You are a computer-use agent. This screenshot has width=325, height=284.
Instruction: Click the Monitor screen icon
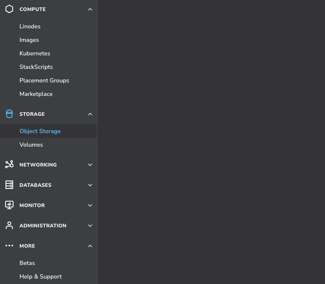pyautogui.click(x=9, y=205)
